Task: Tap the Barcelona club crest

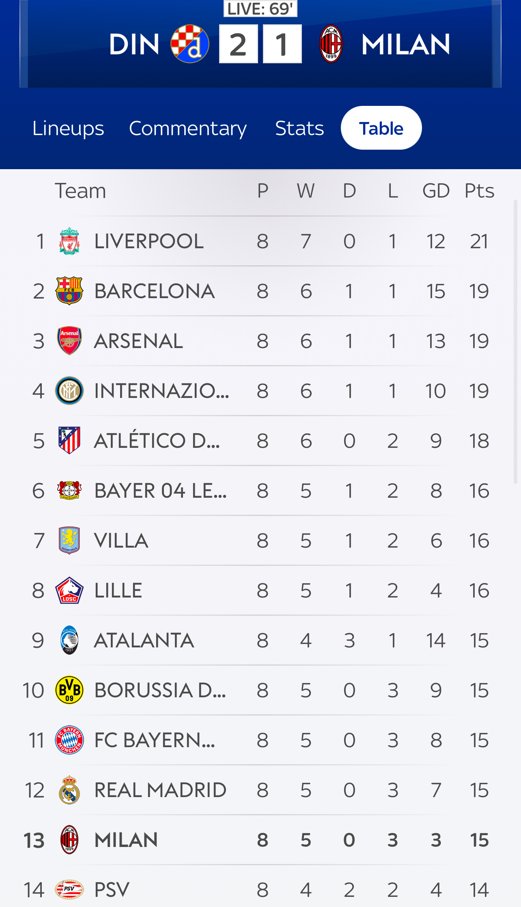Action: 69,291
